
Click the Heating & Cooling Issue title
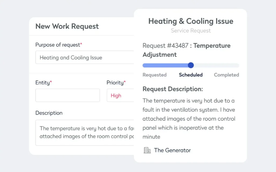pos(191,21)
